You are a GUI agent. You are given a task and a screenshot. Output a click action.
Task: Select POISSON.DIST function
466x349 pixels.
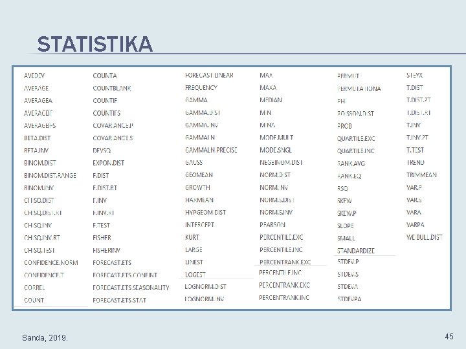(x=356, y=113)
